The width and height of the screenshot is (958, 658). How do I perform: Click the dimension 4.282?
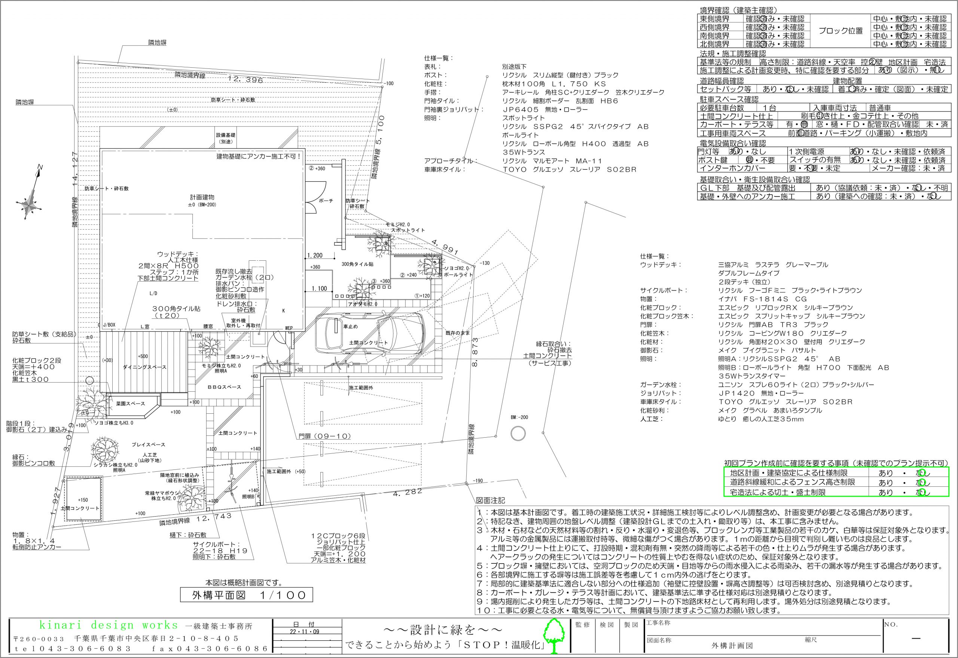(408, 492)
